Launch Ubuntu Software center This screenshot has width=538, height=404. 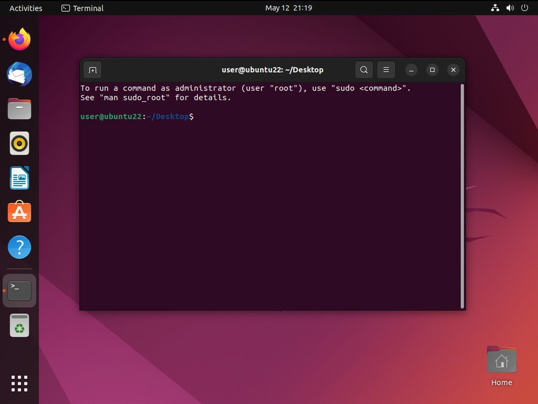[x=19, y=212]
